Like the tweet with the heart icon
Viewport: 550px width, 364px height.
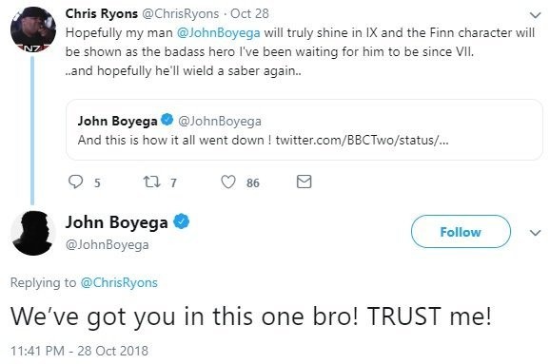click(x=228, y=182)
